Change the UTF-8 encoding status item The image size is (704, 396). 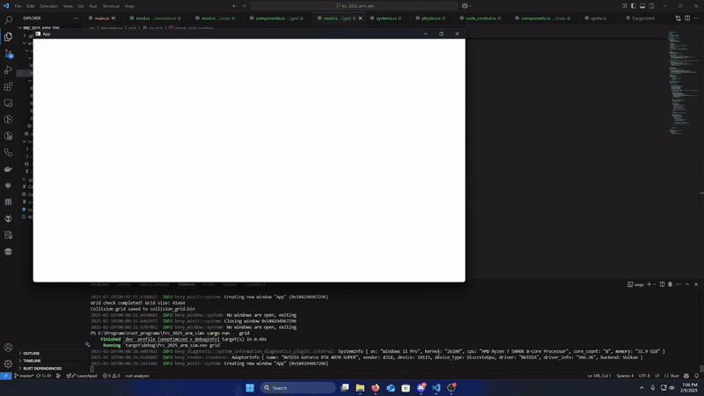[x=644, y=376]
